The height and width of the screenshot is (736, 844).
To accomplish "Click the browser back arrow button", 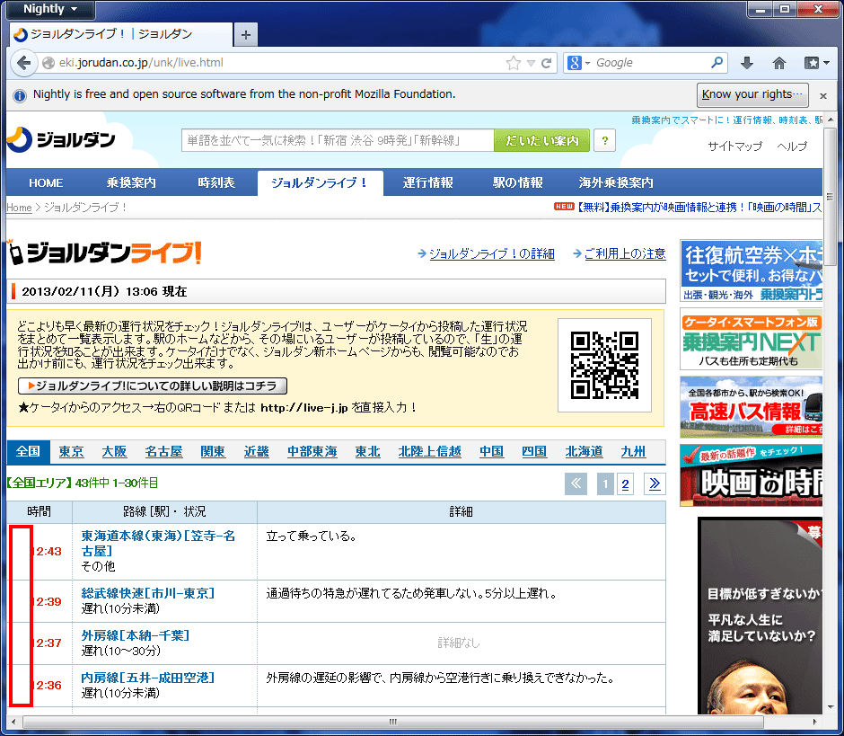I will [23, 63].
